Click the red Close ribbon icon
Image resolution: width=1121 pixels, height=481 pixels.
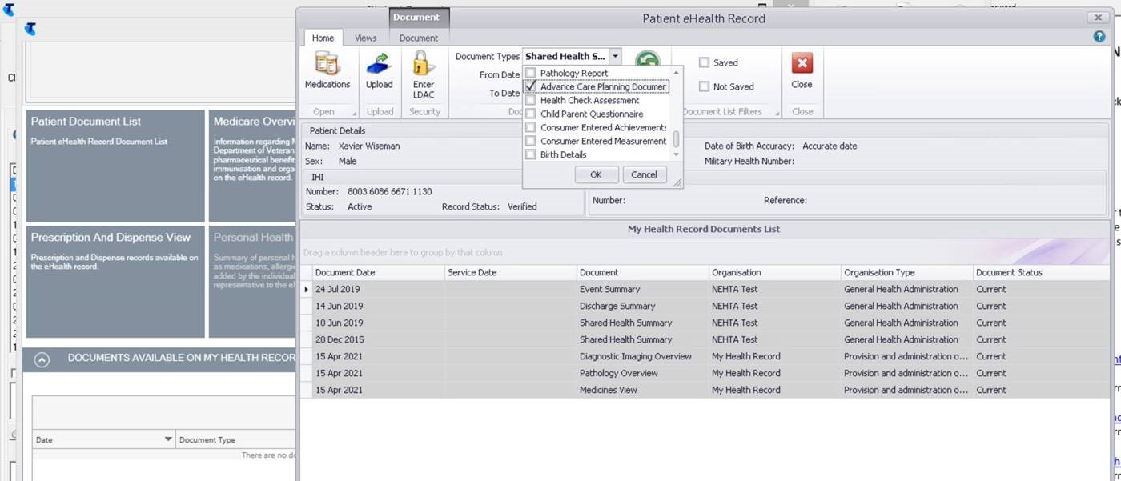tap(802, 63)
